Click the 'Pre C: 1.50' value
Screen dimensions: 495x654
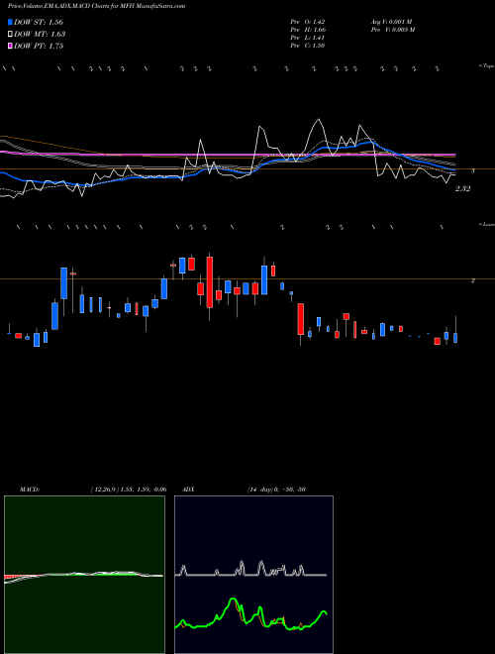tap(308, 46)
